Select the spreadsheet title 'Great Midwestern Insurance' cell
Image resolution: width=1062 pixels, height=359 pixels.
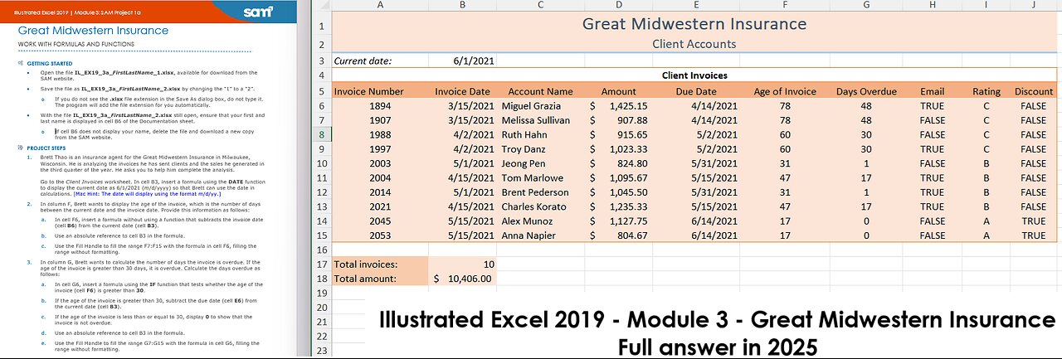coord(694,23)
